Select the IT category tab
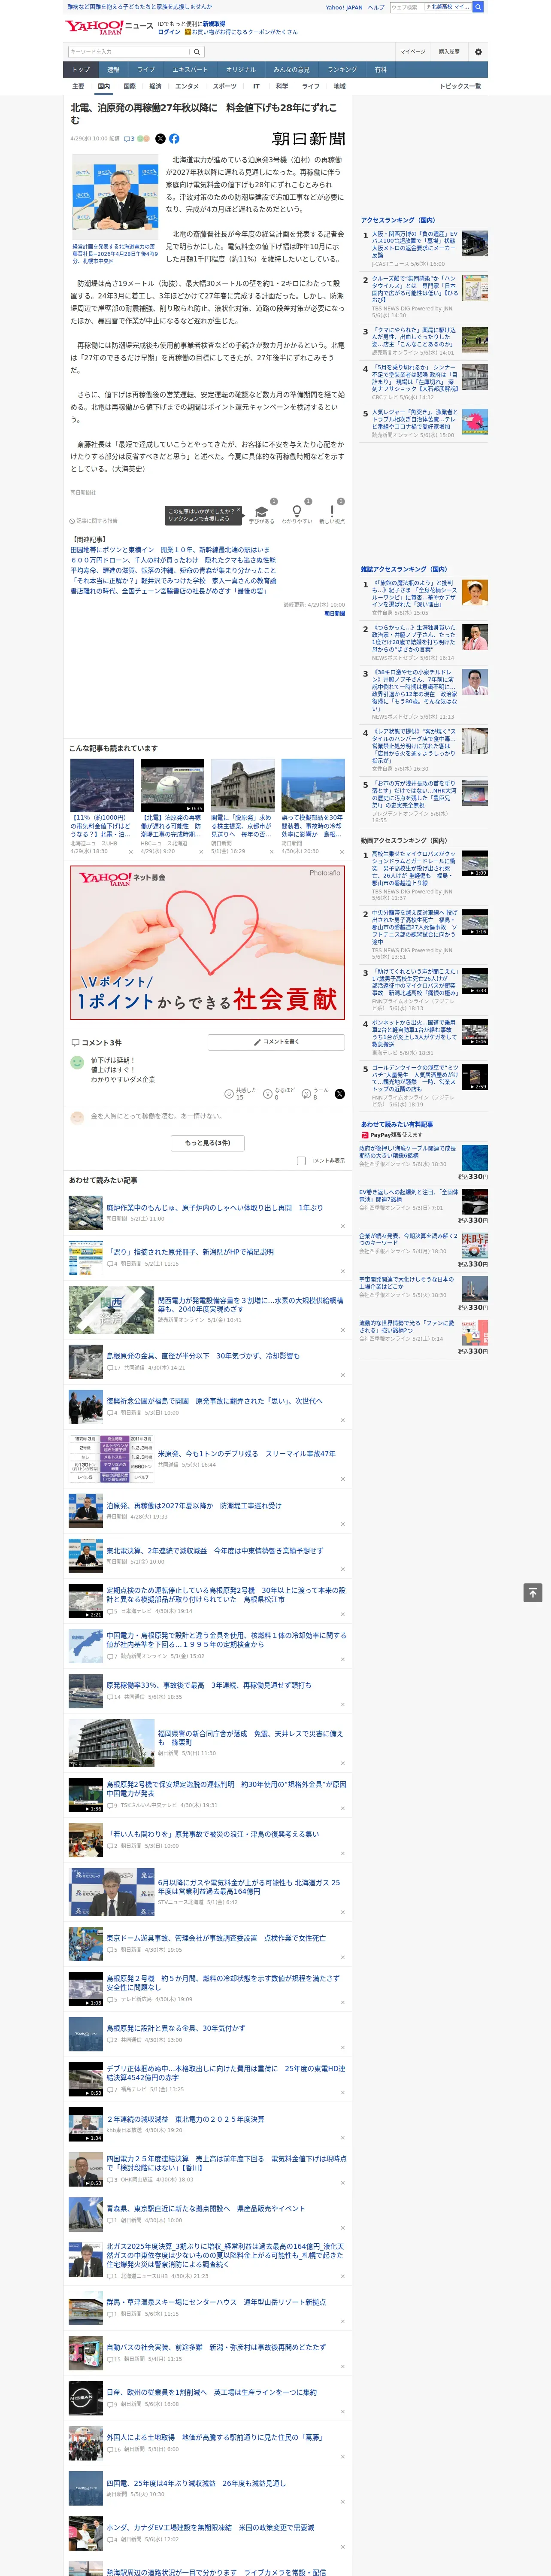The image size is (551, 2576). pos(256,86)
